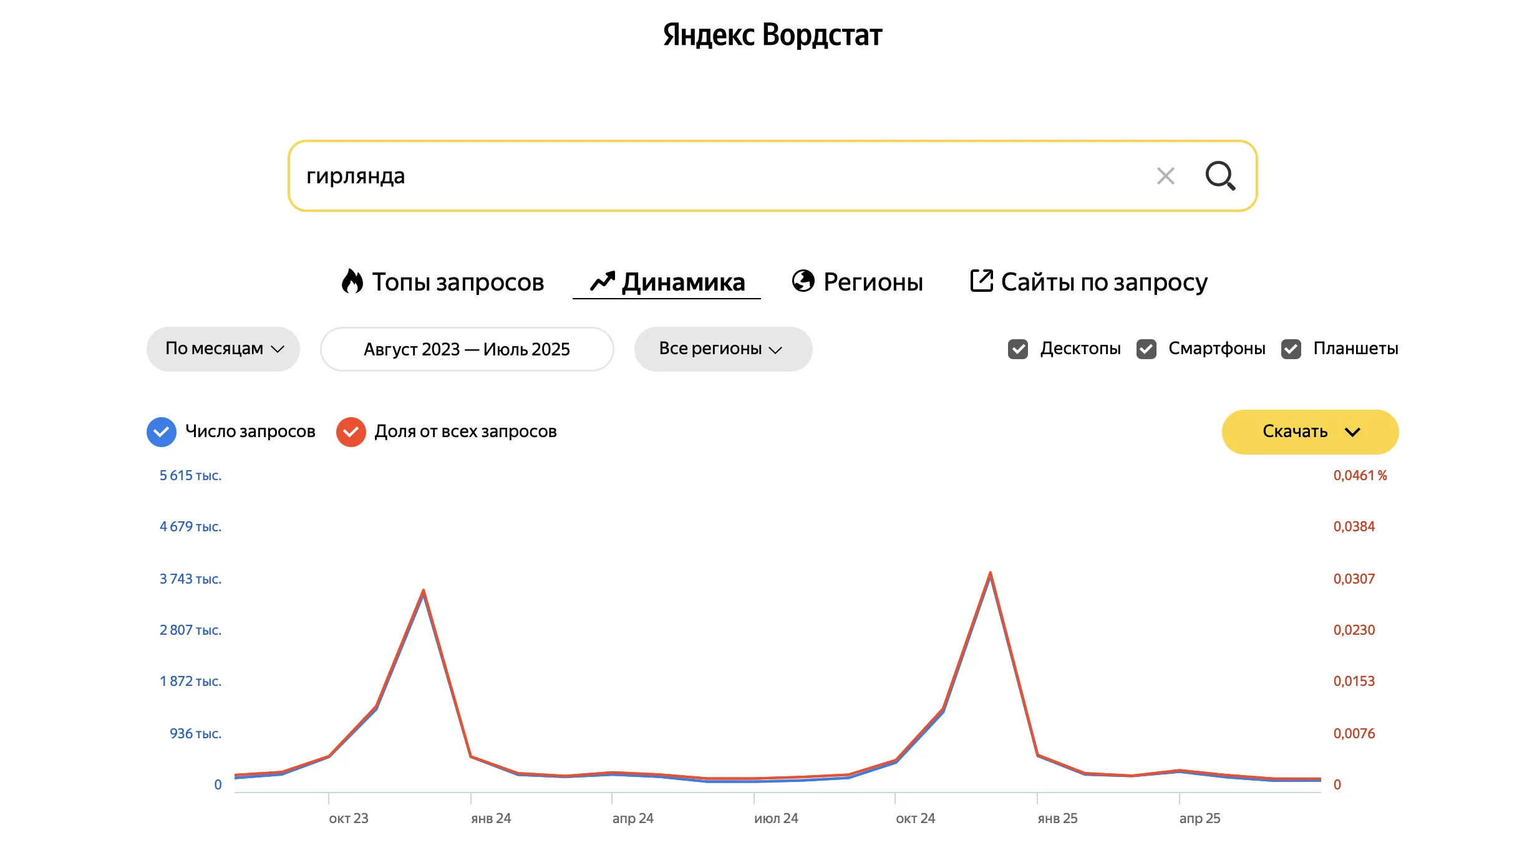Screen dimensions: 1527x863
Task: Expand the Все регионы dropdown
Action: click(723, 349)
